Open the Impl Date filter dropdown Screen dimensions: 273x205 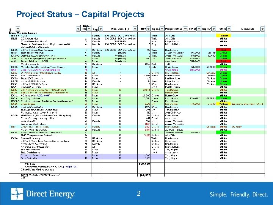(x=213, y=29)
